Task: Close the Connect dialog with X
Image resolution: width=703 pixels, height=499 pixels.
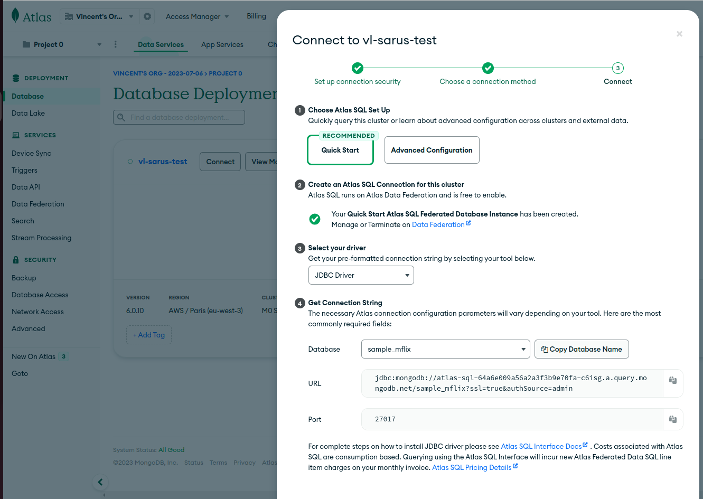Action: [679, 34]
